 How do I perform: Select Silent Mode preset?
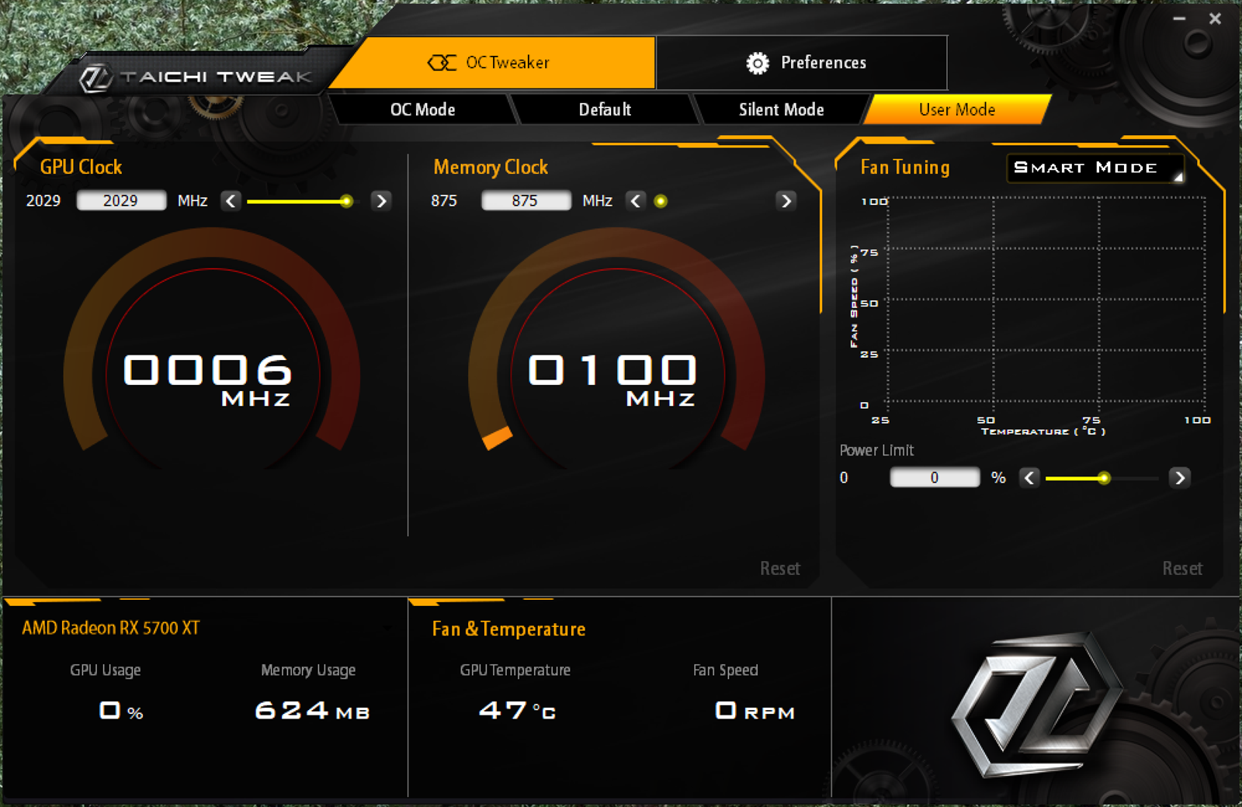(x=781, y=109)
